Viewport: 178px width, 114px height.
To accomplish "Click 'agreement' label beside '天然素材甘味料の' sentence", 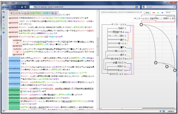I will pos(13,18).
